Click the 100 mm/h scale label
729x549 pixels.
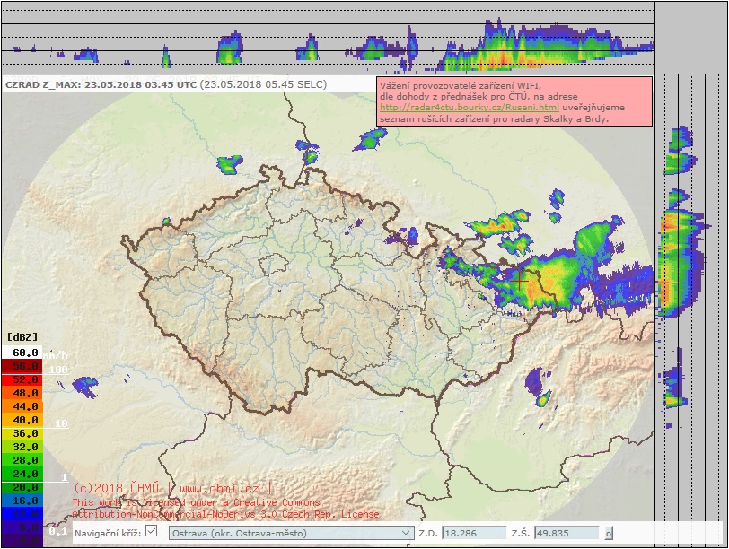[59, 370]
